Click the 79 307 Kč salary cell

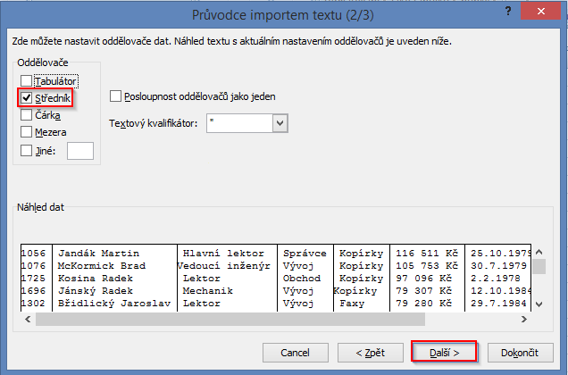[x=423, y=291]
